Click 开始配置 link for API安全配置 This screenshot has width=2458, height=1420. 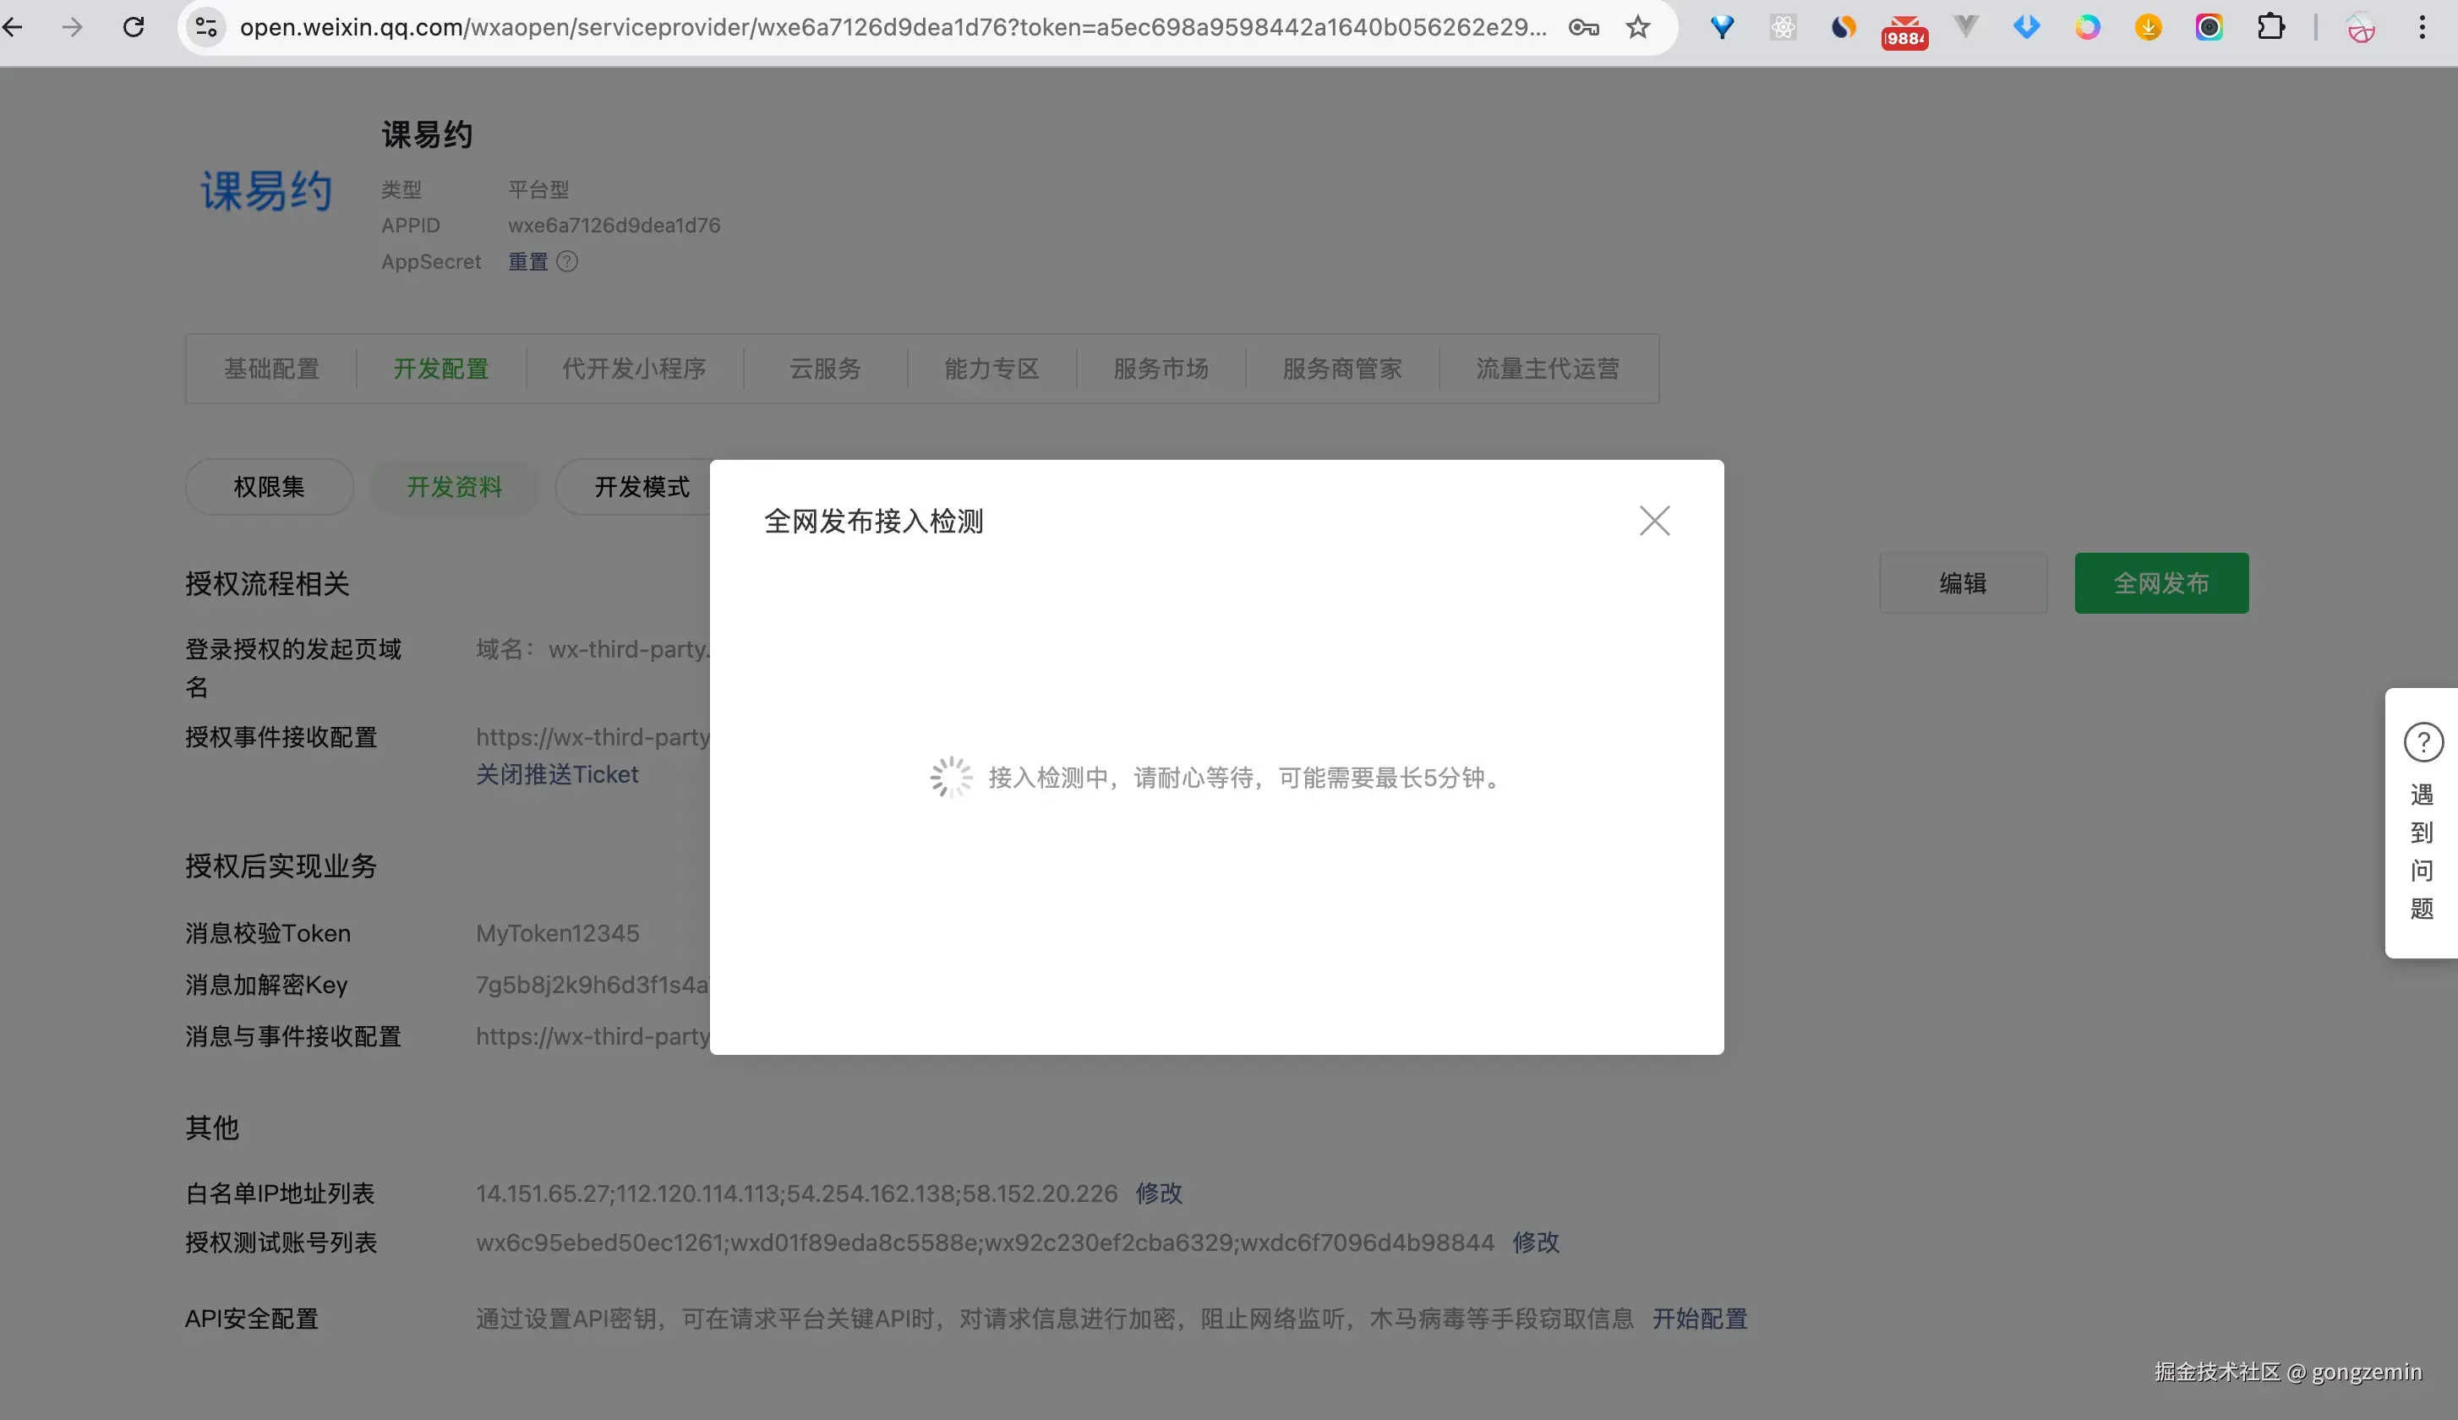1698,1319
